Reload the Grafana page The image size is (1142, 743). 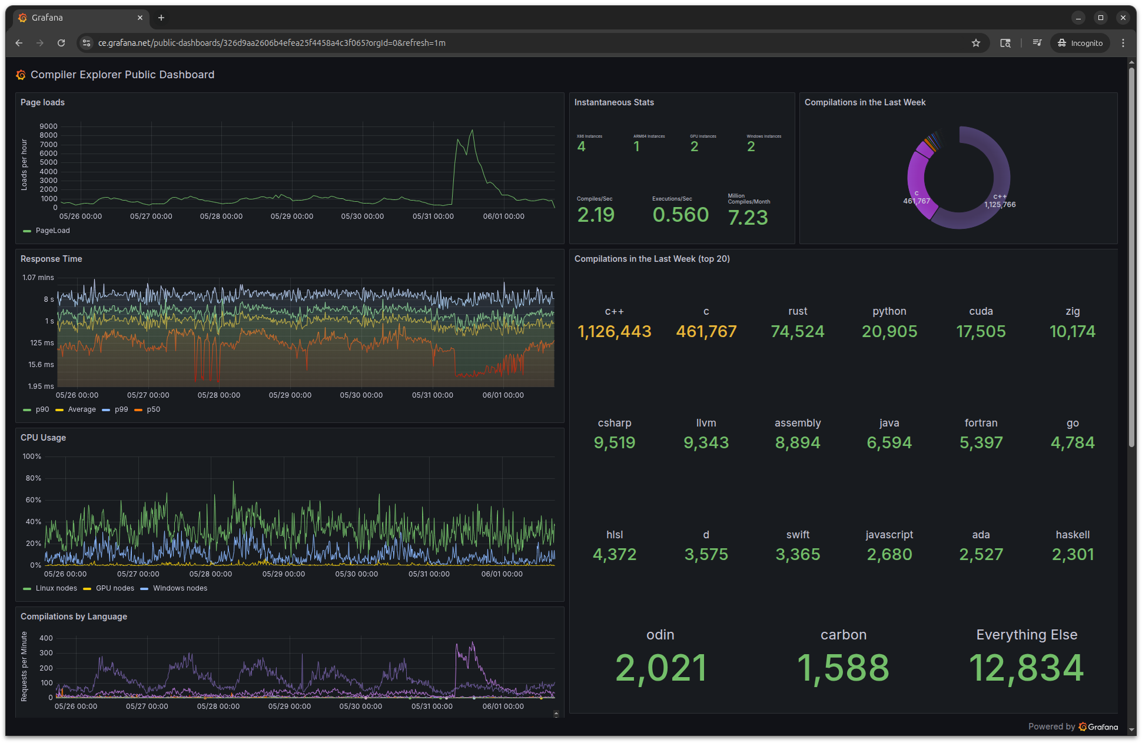point(61,43)
